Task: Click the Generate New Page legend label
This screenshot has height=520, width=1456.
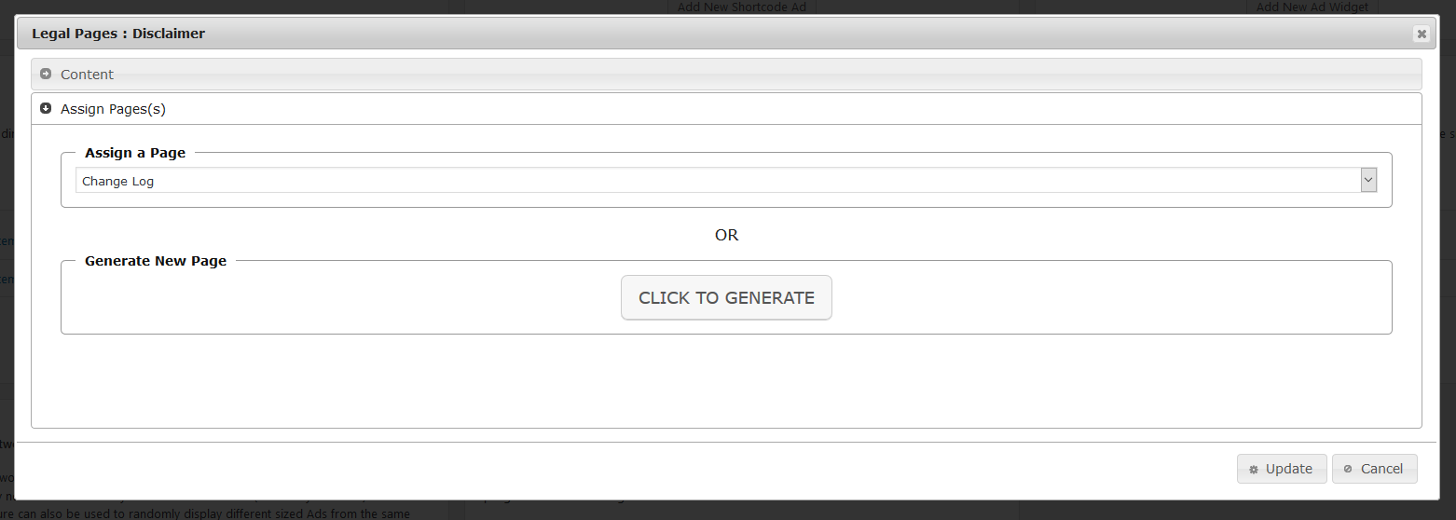Action: tap(156, 261)
